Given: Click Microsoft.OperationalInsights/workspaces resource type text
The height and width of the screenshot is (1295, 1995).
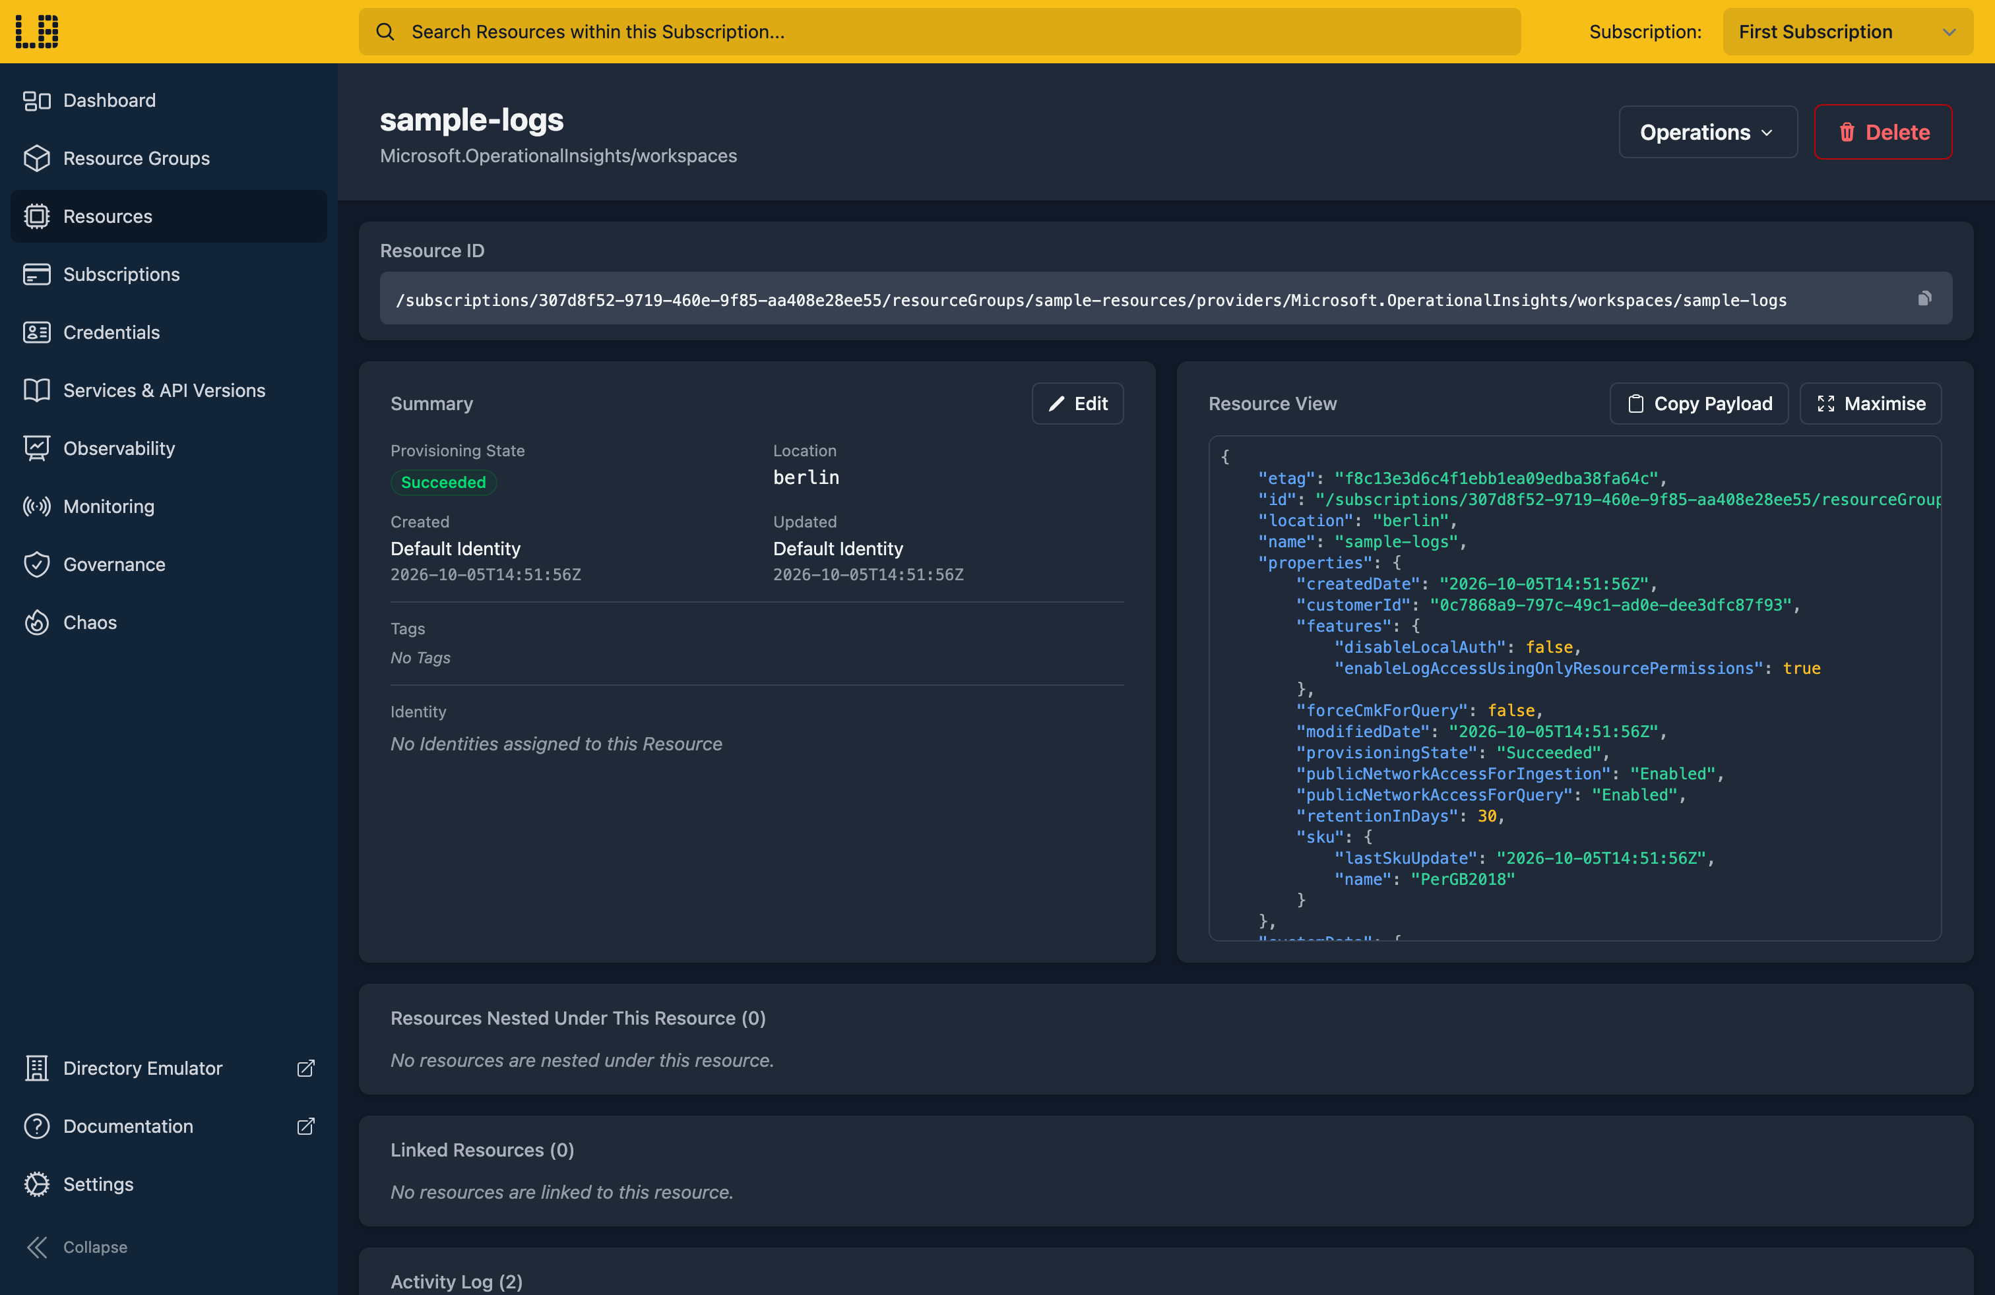Looking at the screenshot, I should point(558,156).
